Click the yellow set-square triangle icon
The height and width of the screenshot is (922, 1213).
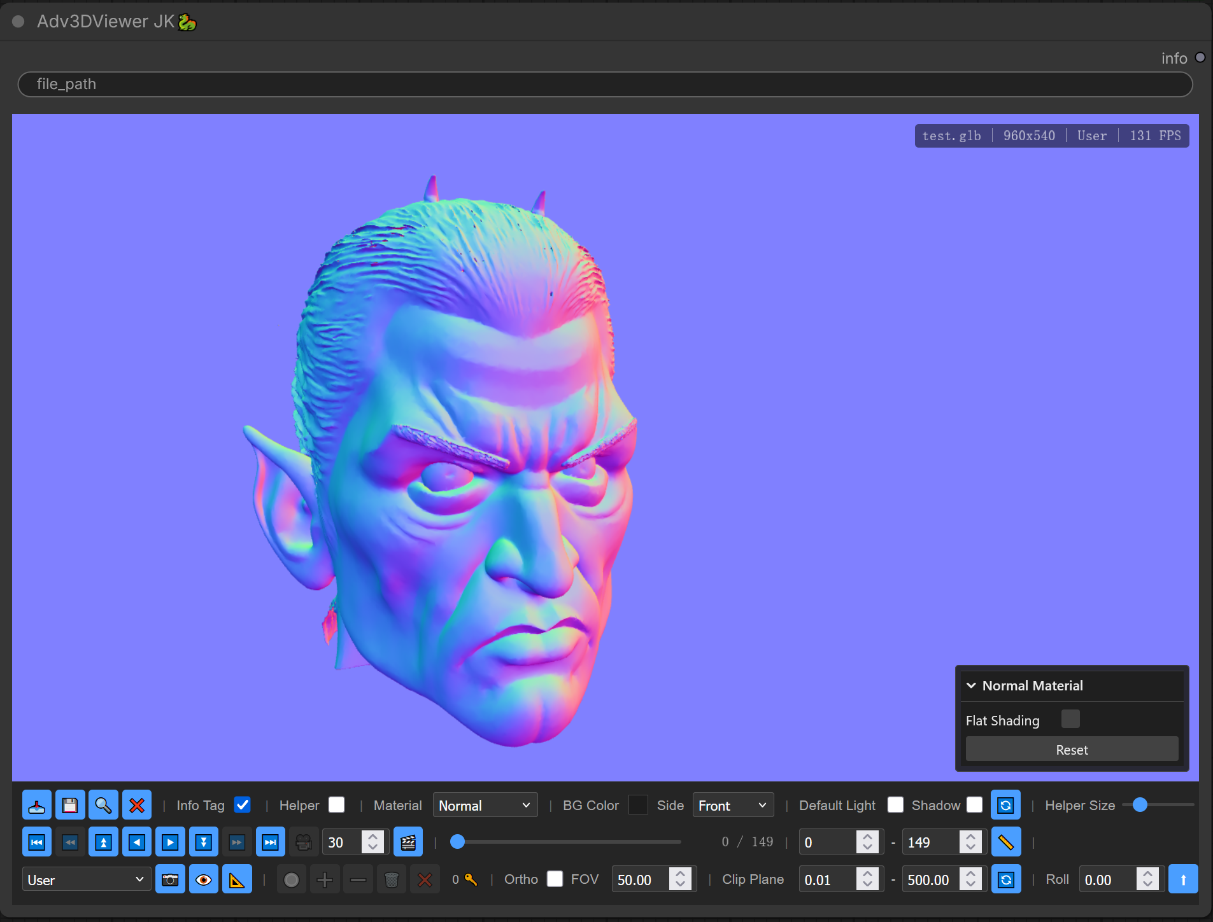click(237, 879)
